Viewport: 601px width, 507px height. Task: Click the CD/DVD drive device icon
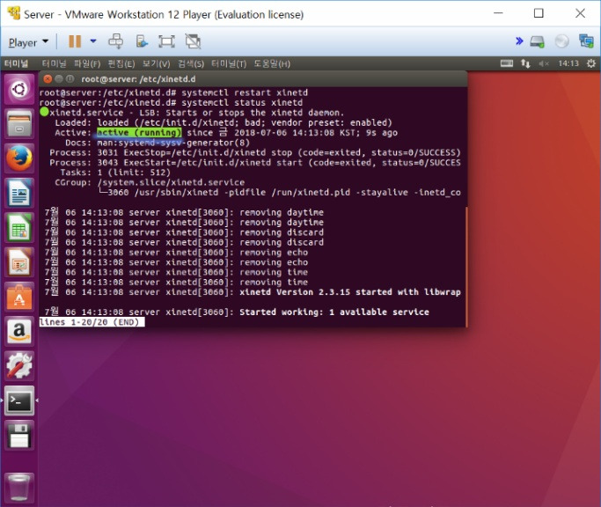[x=562, y=41]
